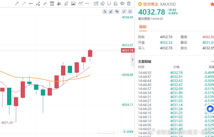Select the highlighter marker tool
Viewport: 214px width, 137px height.
(x=66, y=4)
